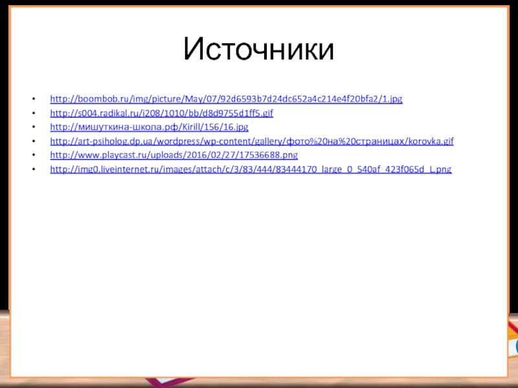This screenshot has height=388, width=518.
Task: Open the playcast.ru uploads png link
Action: point(174,156)
